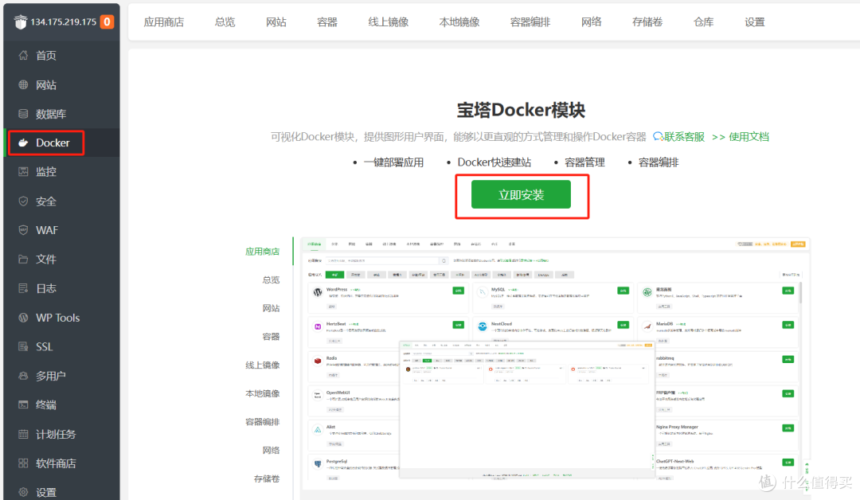Switch to the 应用商店 top tab

164,22
